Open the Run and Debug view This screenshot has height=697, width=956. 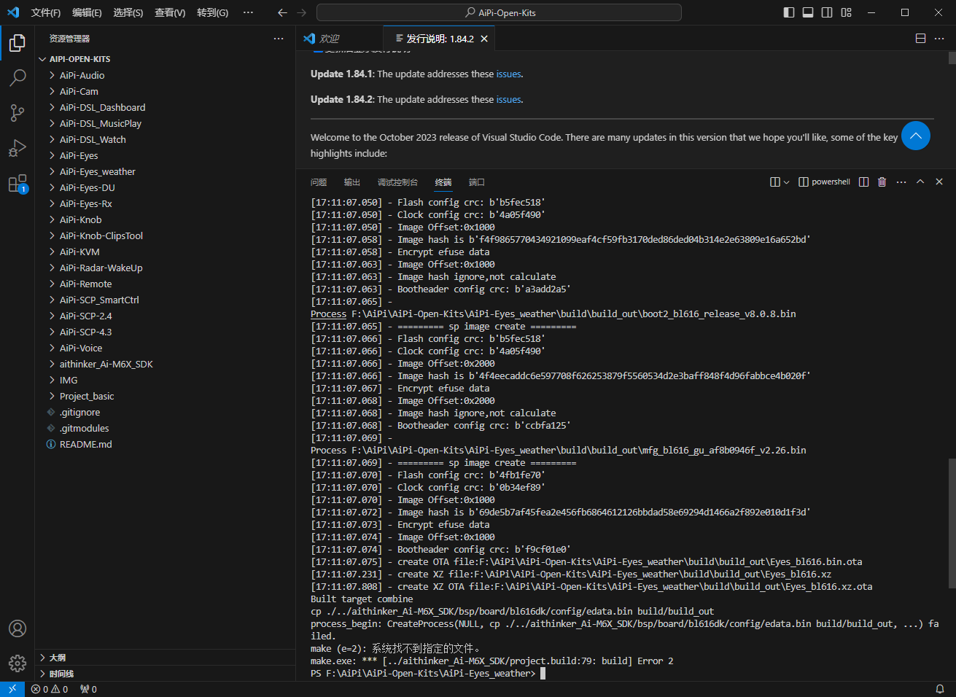(x=18, y=148)
